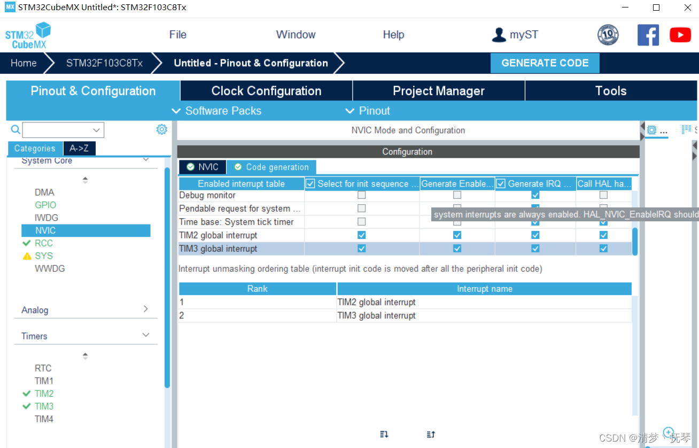Switch to Clock Configuration tab
The height and width of the screenshot is (448, 699).
pyautogui.click(x=266, y=91)
